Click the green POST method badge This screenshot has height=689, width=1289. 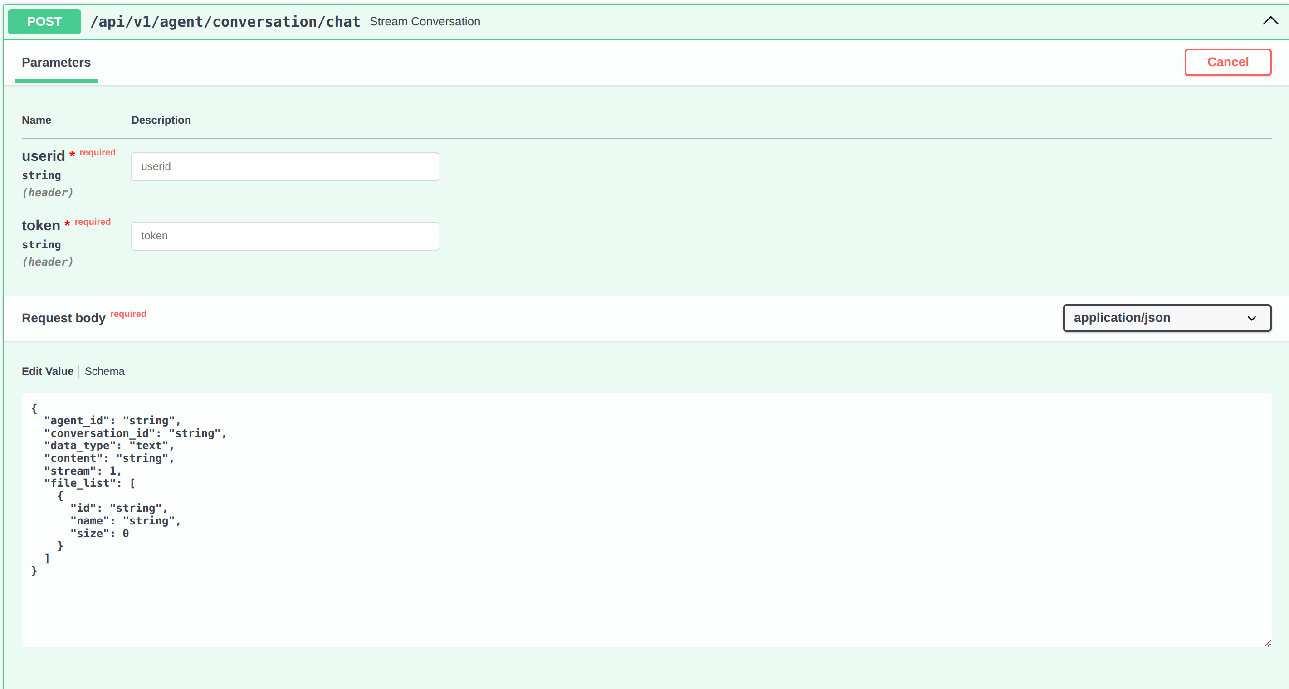(44, 21)
